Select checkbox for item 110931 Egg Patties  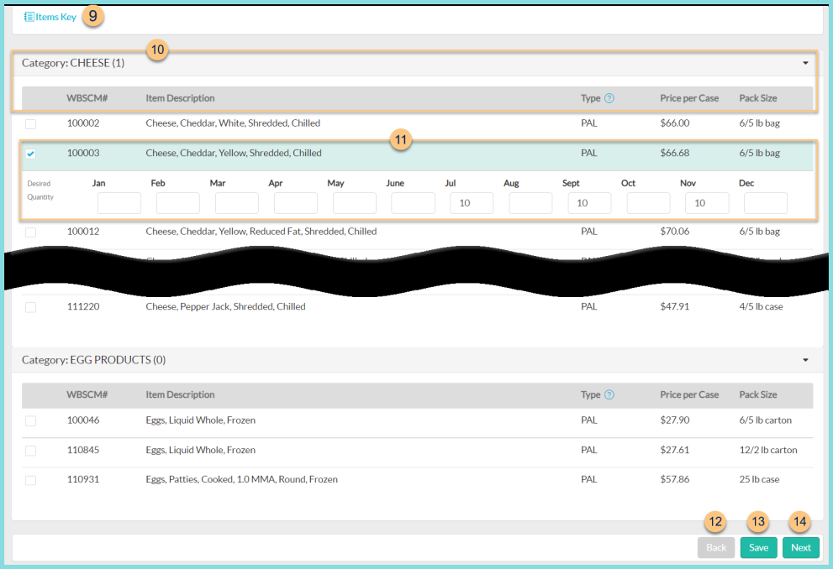pyautogui.click(x=30, y=479)
